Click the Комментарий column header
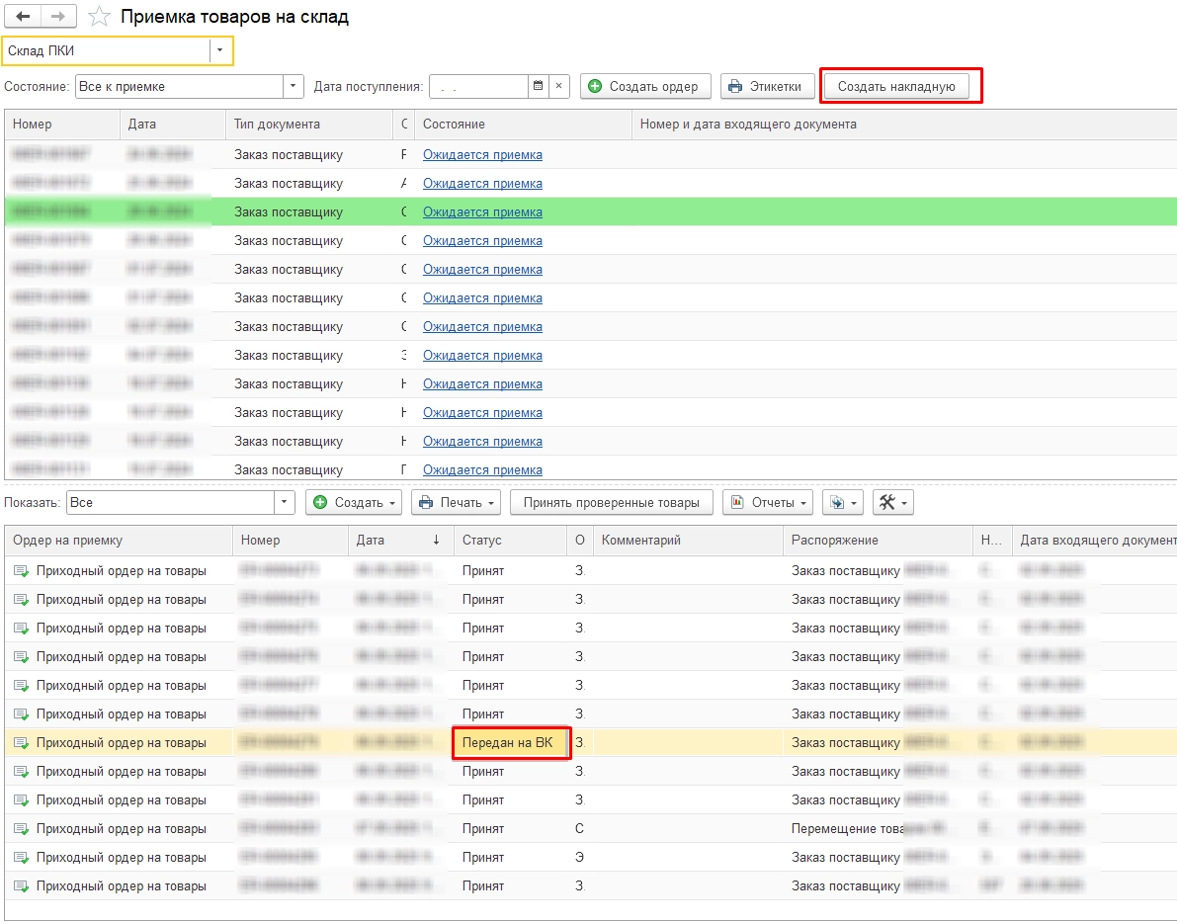 [x=689, y=541]
